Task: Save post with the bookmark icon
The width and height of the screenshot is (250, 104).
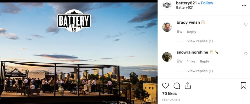Action: coord(243,86)
